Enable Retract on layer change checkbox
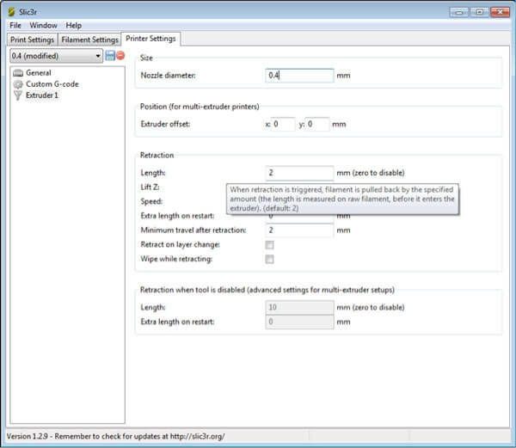The image size is (516, 448). point(270,245)
